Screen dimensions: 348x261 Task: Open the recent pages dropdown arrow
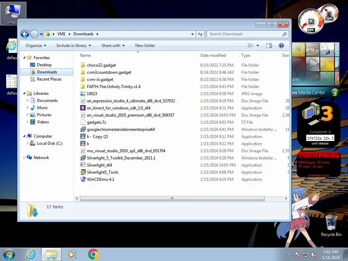pyautogui.click(x=41, y=34)
